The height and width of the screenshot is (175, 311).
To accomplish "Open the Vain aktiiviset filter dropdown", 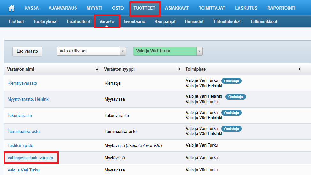I will click(x=123, y=51).
